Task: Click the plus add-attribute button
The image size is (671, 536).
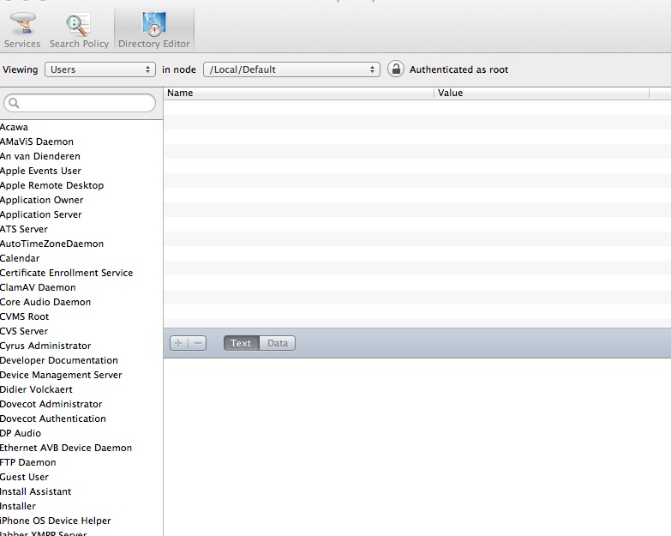Action: (x=179, y=343)
